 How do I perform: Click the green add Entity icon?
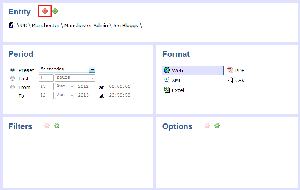point(55,11)
